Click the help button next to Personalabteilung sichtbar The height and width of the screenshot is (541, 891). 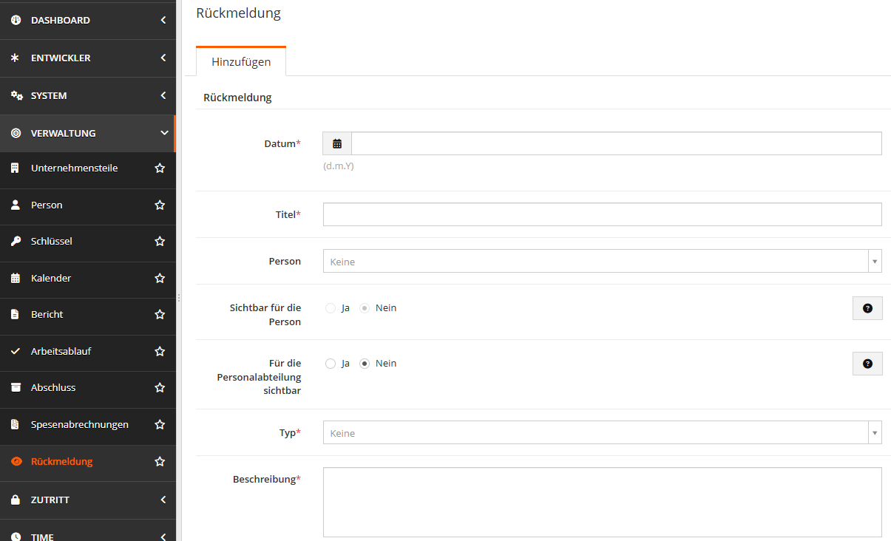(867, 363)
